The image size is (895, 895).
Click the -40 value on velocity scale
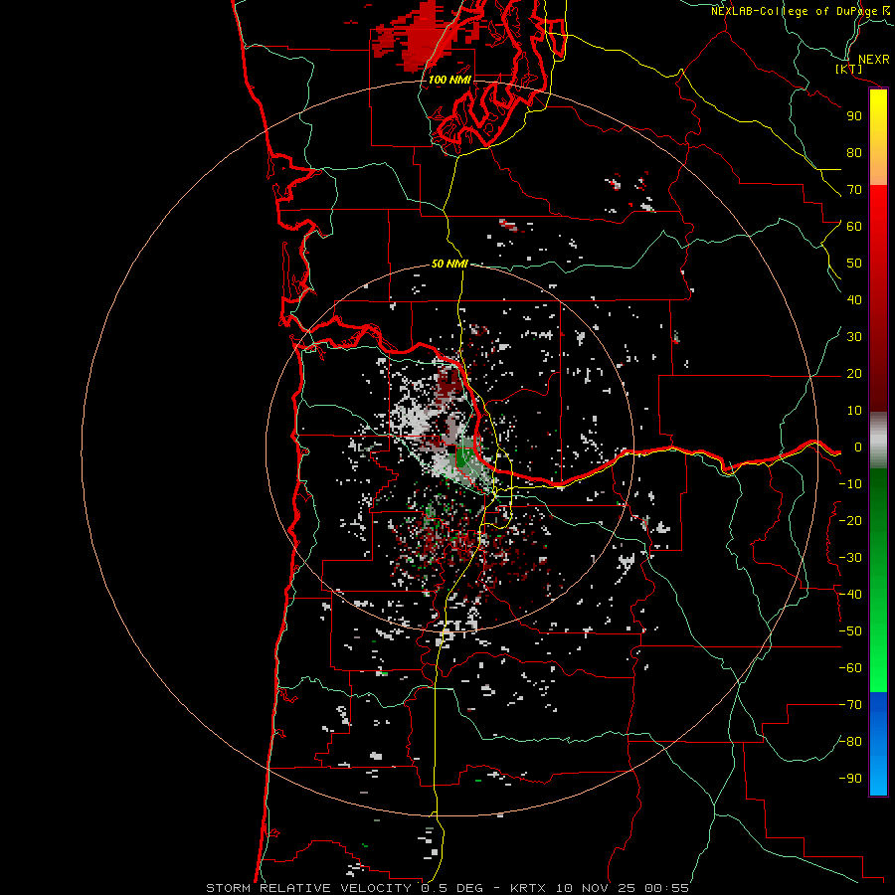pyautogui.click(x=850, y=595)
